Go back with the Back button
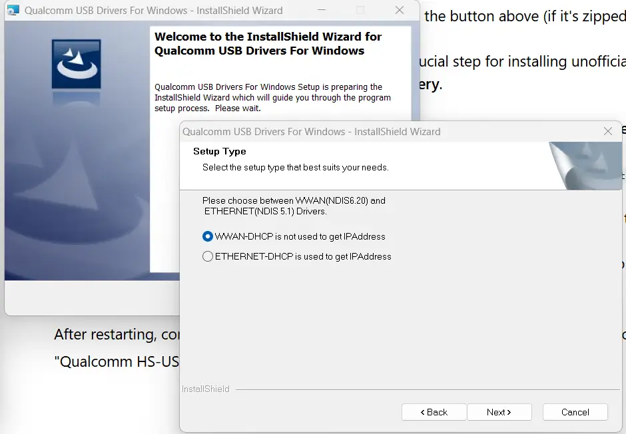 click(x=434, y=412)
